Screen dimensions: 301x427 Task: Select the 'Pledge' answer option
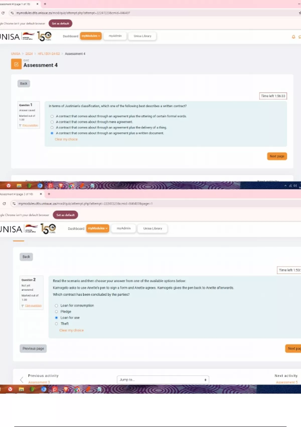(56, 312)
